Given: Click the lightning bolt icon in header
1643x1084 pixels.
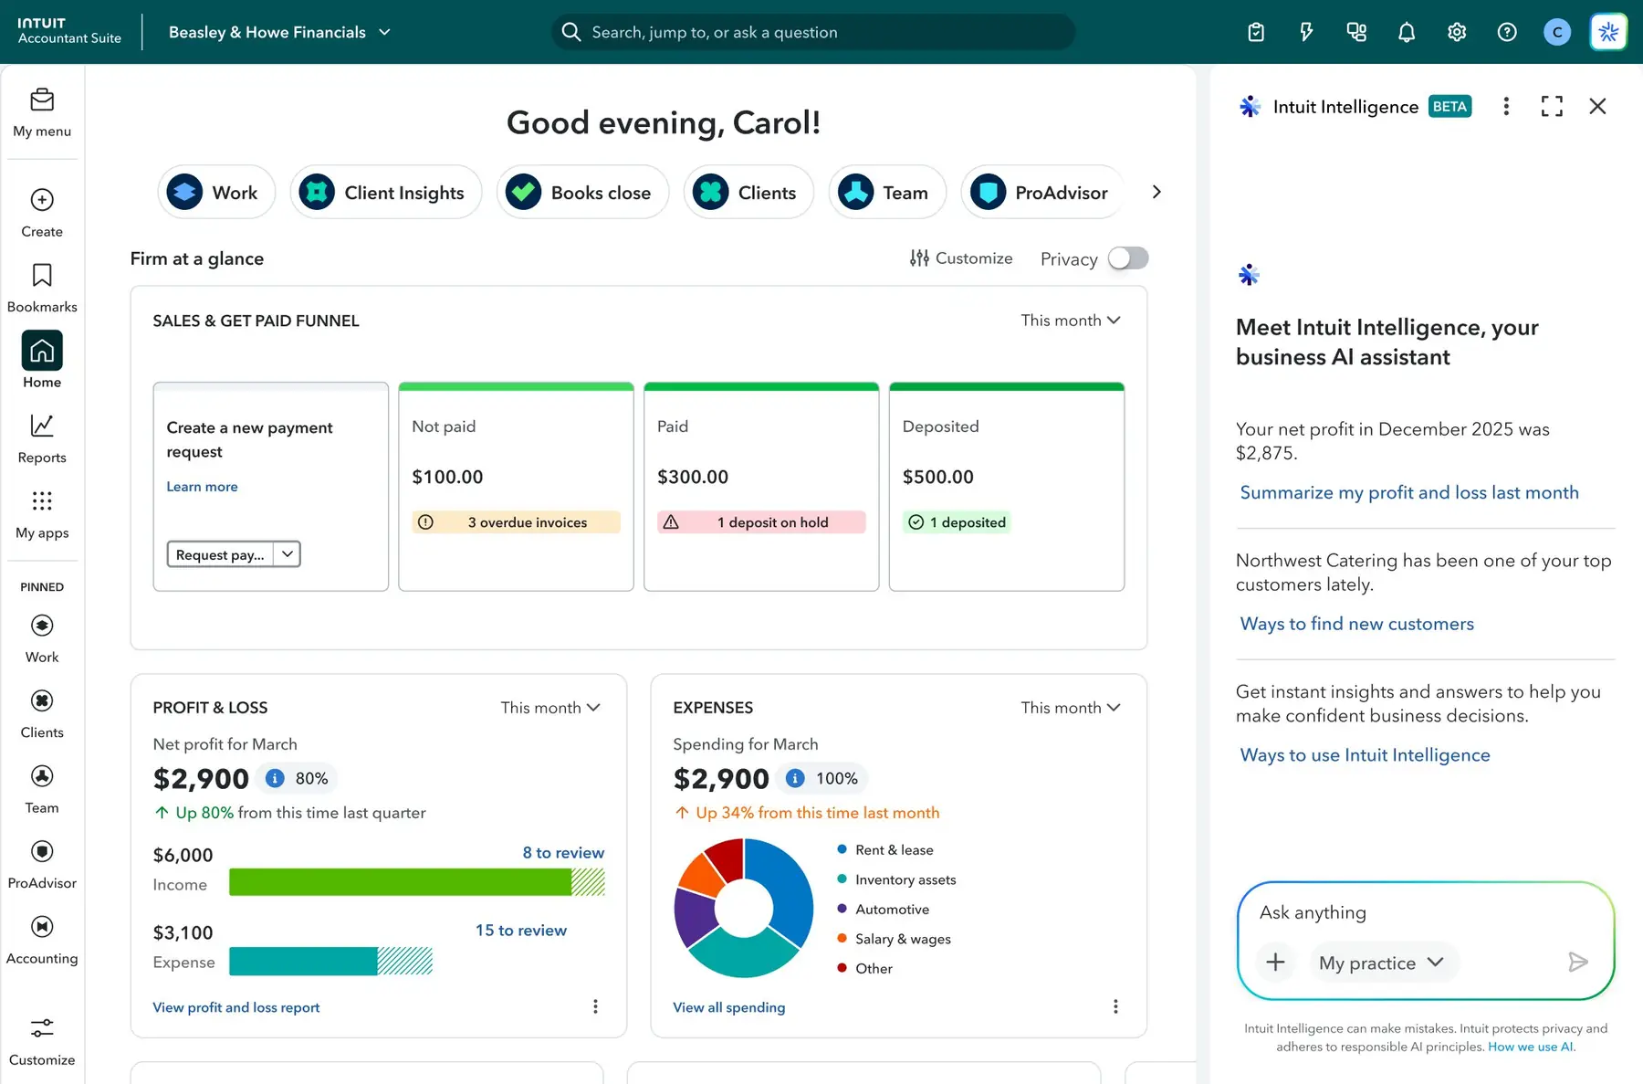Looking at the screenshot, I should (x=1306, y=32).
